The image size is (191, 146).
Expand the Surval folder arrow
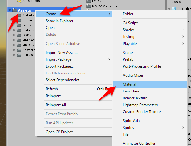[x=14, y=55]
